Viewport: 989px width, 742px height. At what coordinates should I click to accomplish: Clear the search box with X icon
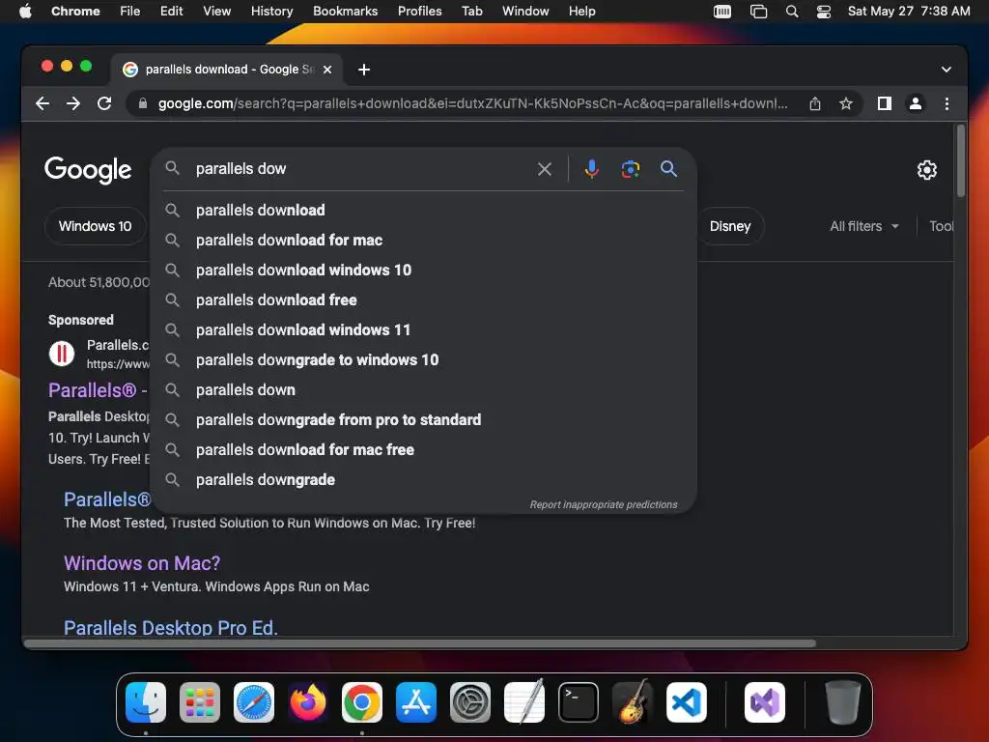click(545, 168)
